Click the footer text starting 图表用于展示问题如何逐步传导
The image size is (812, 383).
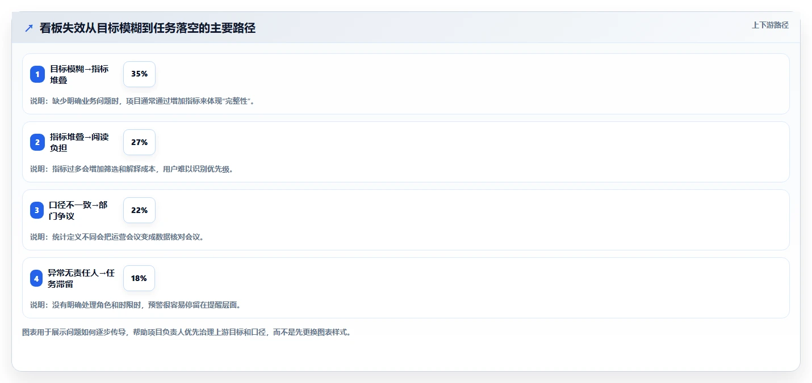(186, 332)
